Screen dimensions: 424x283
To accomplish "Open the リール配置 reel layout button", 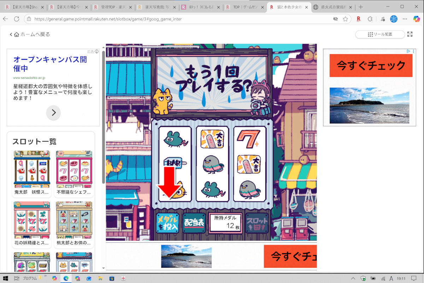I will tap(380, 34).
